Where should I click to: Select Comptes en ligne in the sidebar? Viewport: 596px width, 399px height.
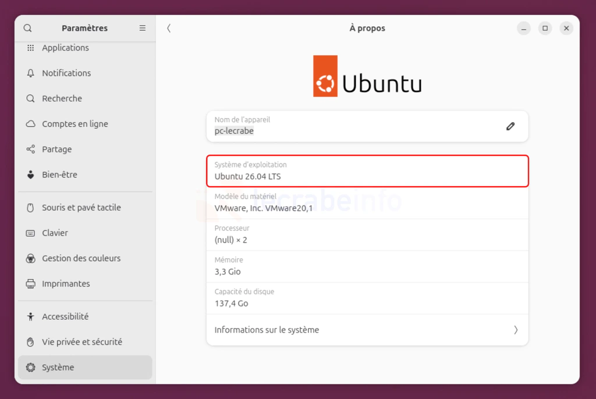[x=85, y=124]
